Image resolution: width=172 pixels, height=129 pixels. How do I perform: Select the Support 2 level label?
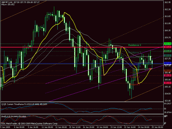click(x=135, y=77)
